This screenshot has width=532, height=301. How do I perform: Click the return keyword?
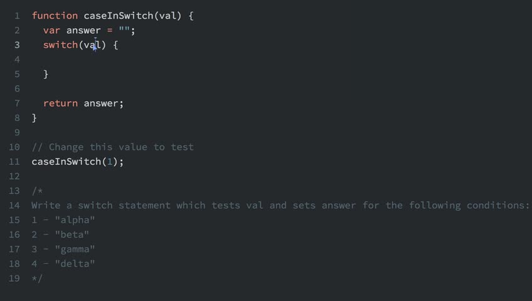pos(60,103)
